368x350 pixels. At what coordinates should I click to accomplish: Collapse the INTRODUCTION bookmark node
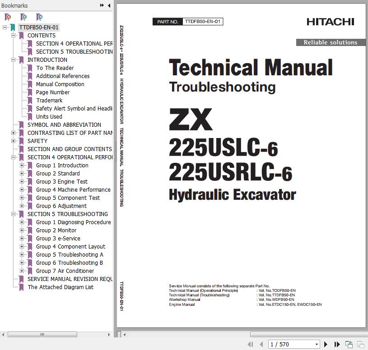pyautogui.click(x=14, y=60)
